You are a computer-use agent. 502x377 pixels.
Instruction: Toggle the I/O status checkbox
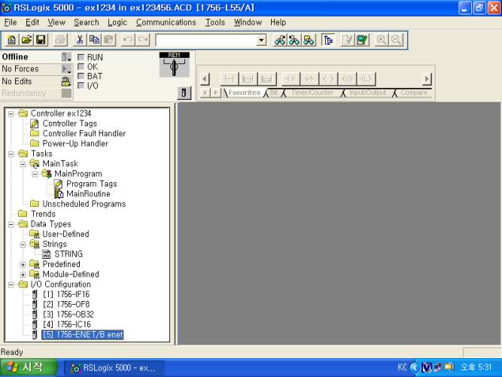[x=81, y=86]
